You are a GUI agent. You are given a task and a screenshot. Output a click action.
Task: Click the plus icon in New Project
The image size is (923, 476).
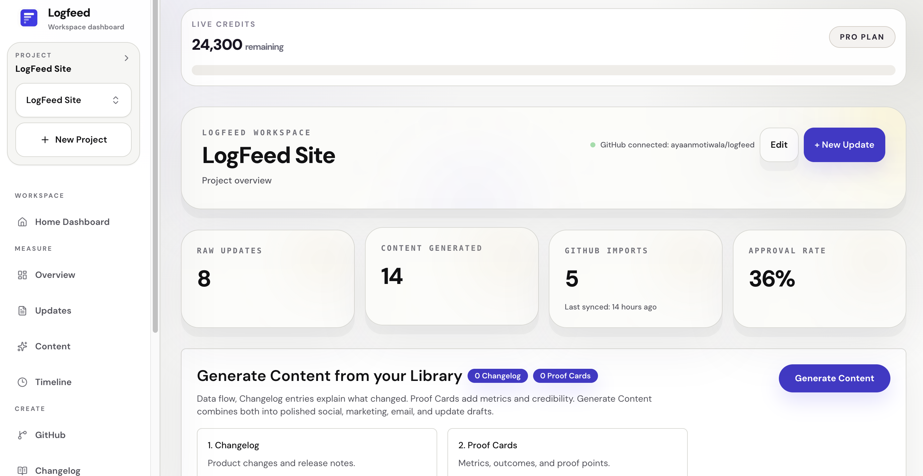click(x=45, y=140)
